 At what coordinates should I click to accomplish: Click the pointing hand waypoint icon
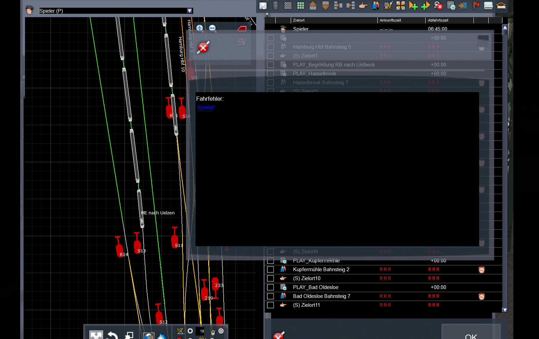(x=363, y=5)
